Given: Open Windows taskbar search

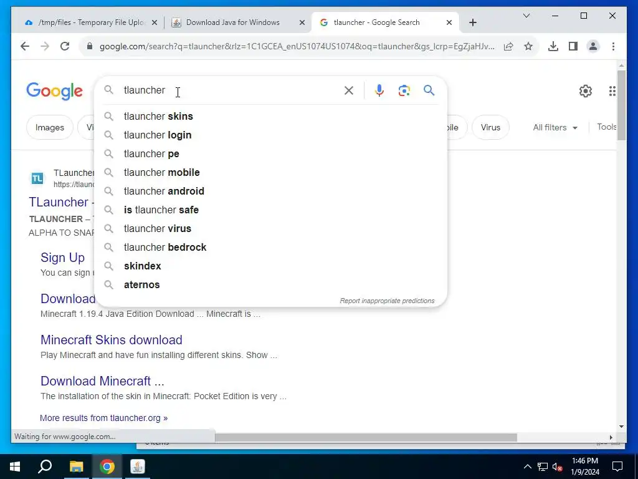Looking at the screenshot, I should (45, 467).
